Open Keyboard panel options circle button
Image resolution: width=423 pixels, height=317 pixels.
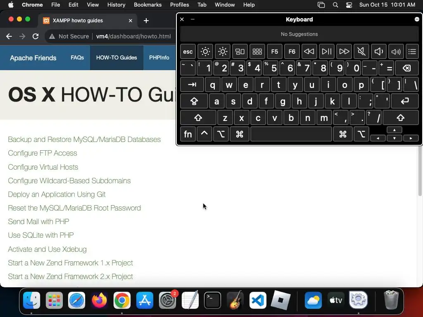tap(417, 19)
